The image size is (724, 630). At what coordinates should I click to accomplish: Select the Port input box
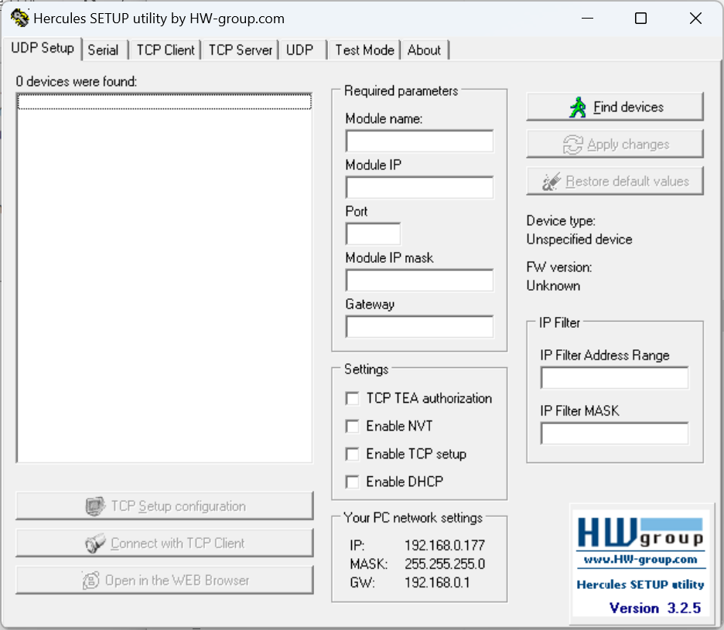pos(373,234)
